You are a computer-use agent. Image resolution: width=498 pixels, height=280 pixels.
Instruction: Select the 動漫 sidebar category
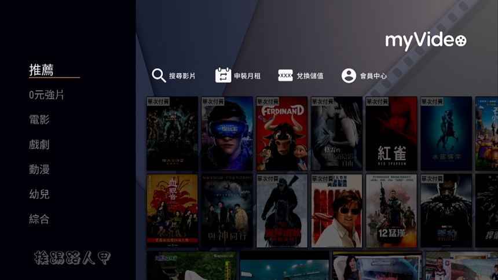point(39,169)
